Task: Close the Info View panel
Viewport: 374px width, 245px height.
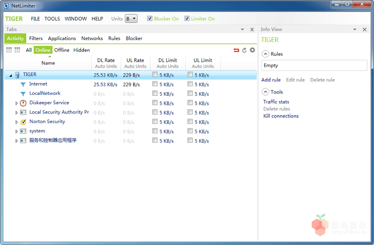Action: [365, 29]
